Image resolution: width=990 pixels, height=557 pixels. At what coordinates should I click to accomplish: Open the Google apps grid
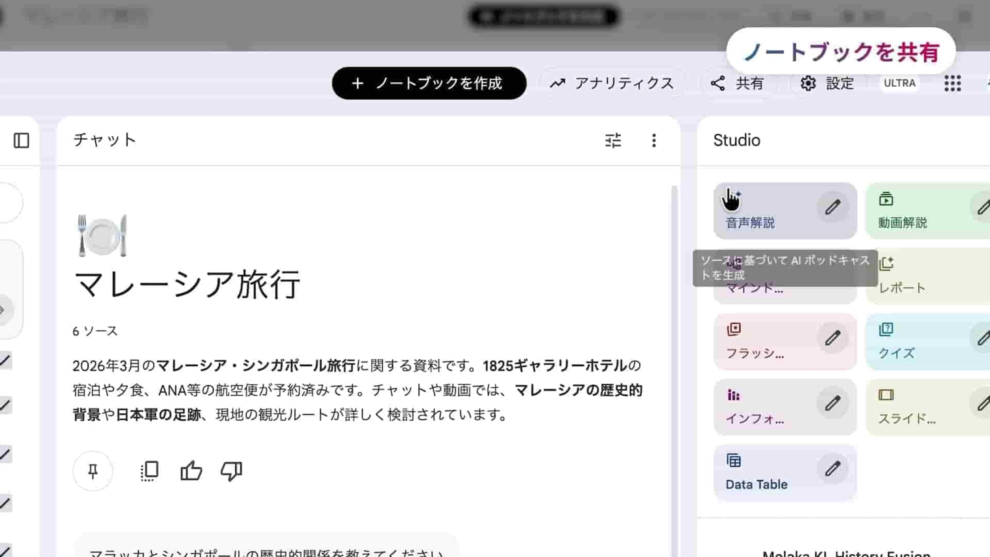(952, 83)
